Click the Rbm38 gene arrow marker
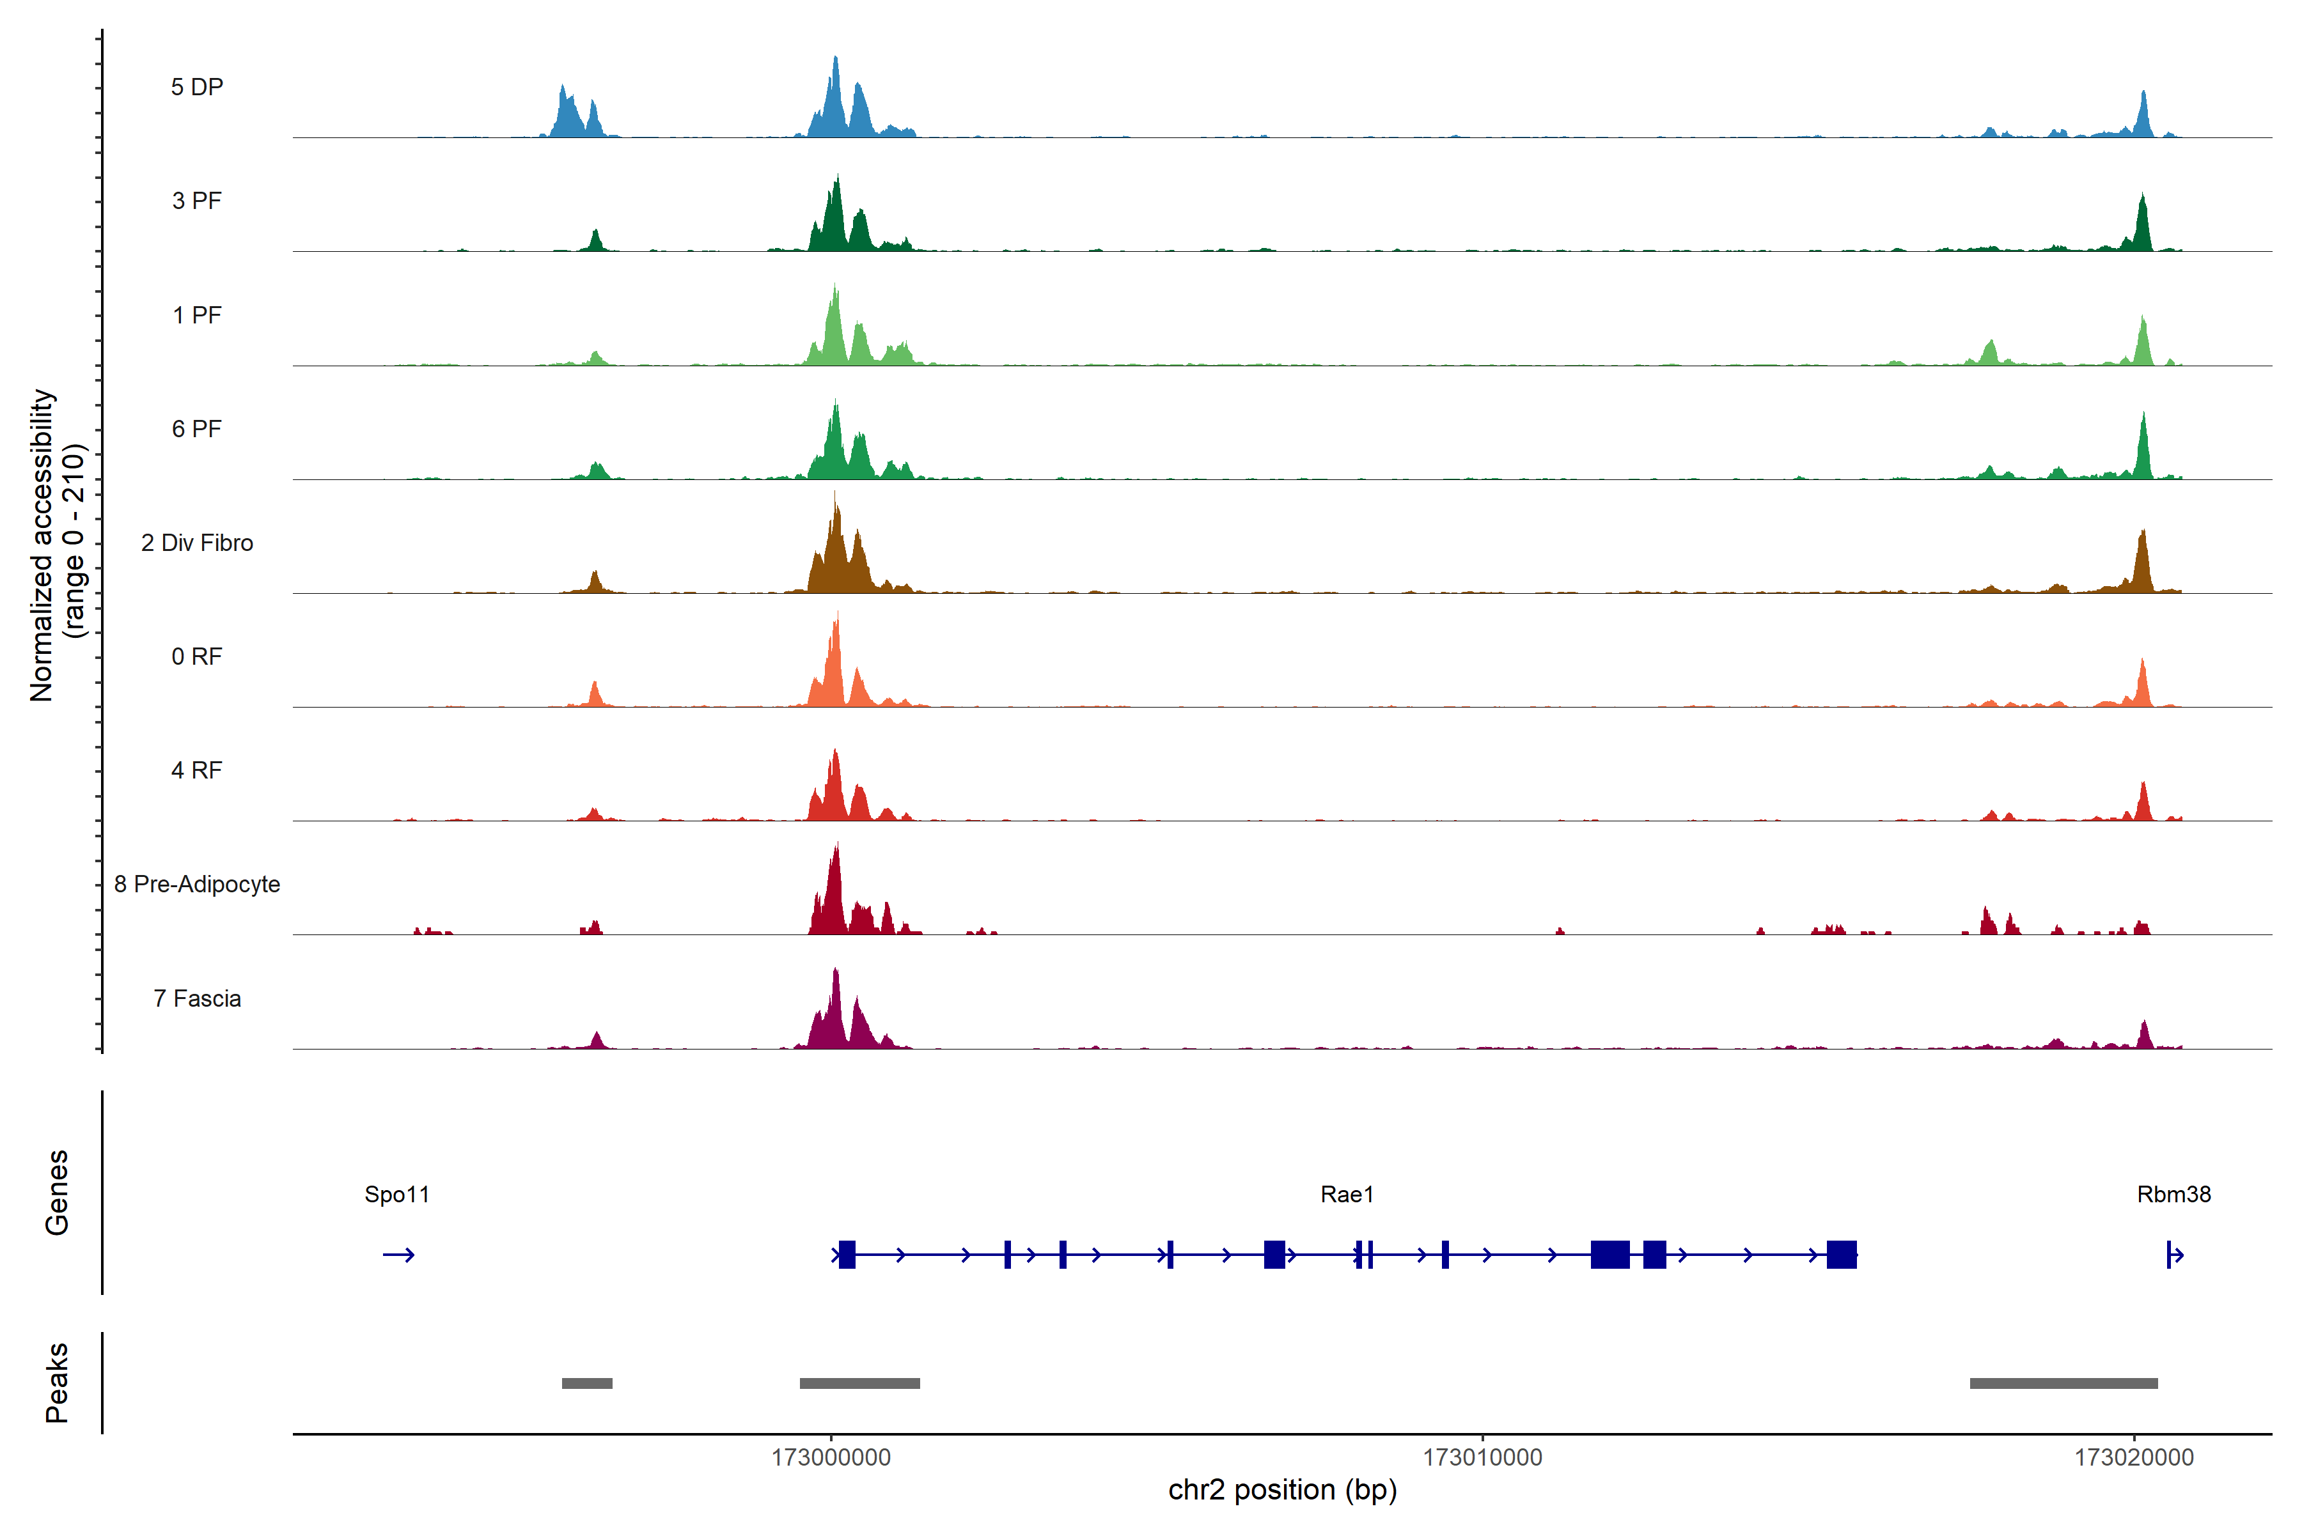The height and width of the screenshot is (1534, 2302). point(2173,1255)
